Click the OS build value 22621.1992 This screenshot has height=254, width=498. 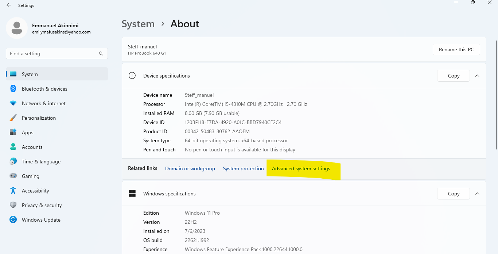(197, 240)
